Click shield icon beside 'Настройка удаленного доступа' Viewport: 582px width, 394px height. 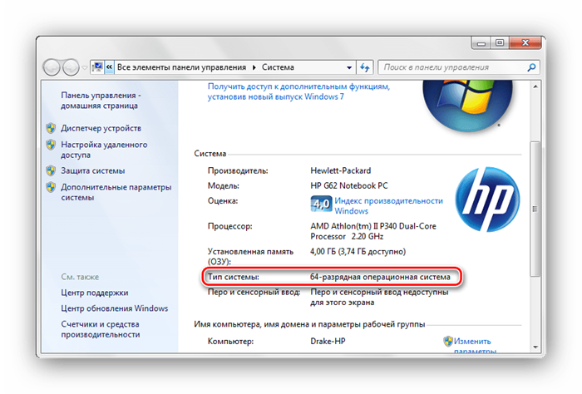click(52, 145)
